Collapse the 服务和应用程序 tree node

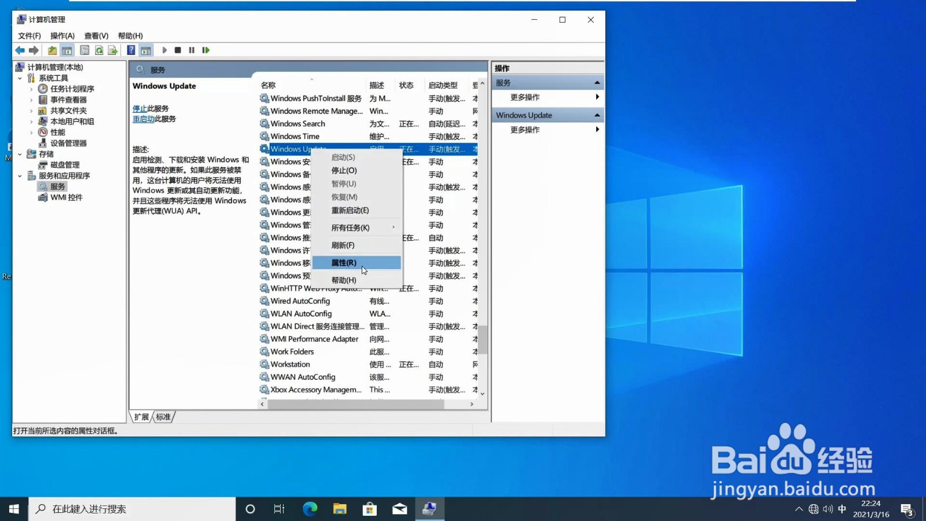click(20, 176)
